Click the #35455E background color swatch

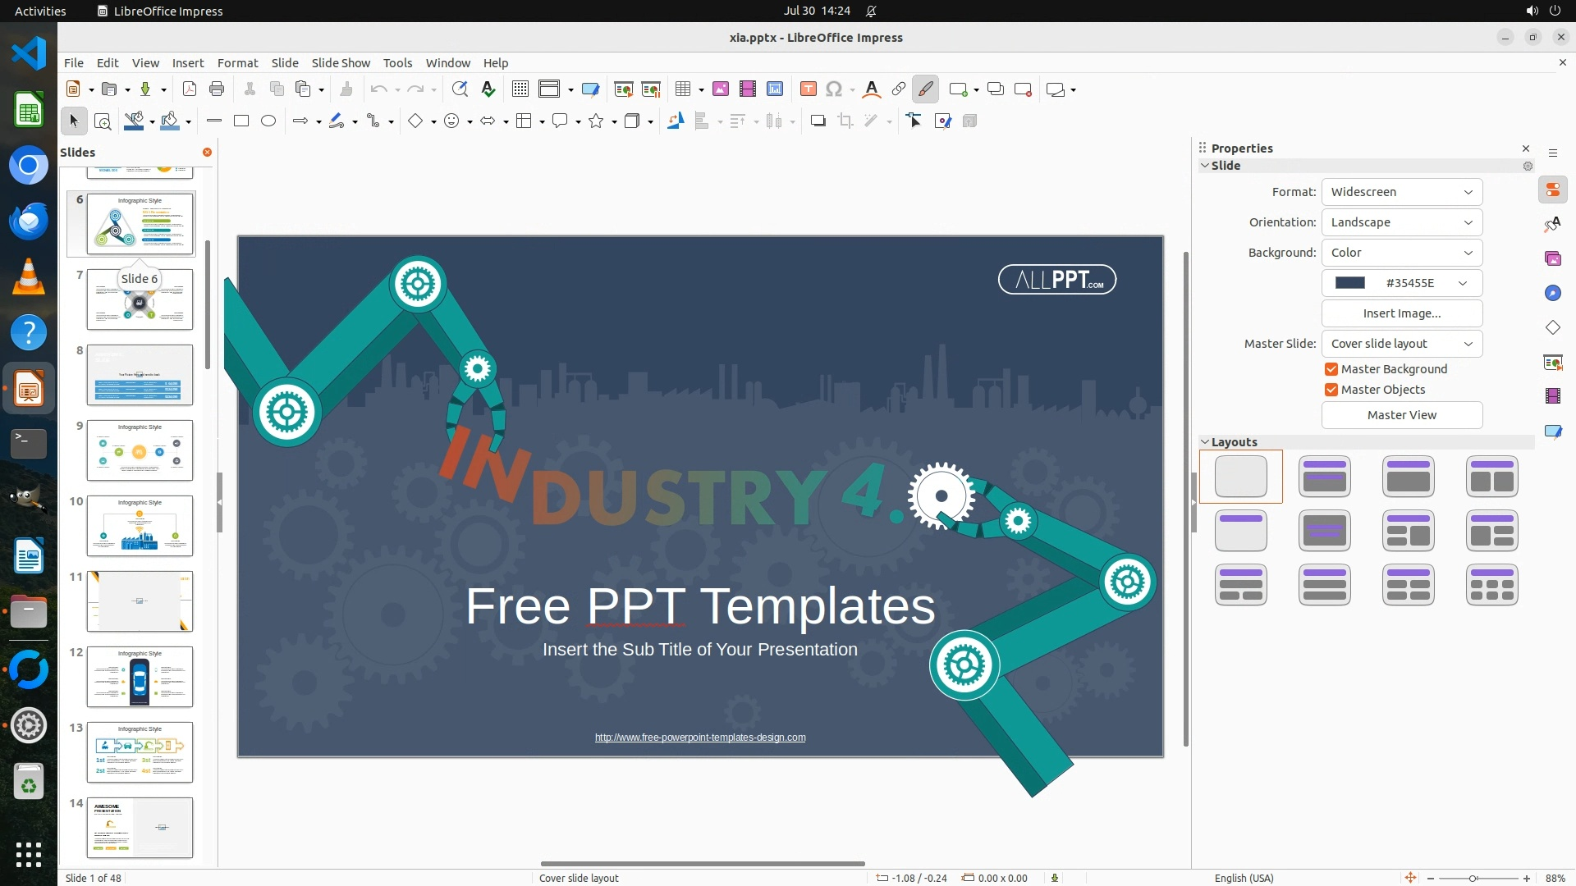tap(1350, 283)
